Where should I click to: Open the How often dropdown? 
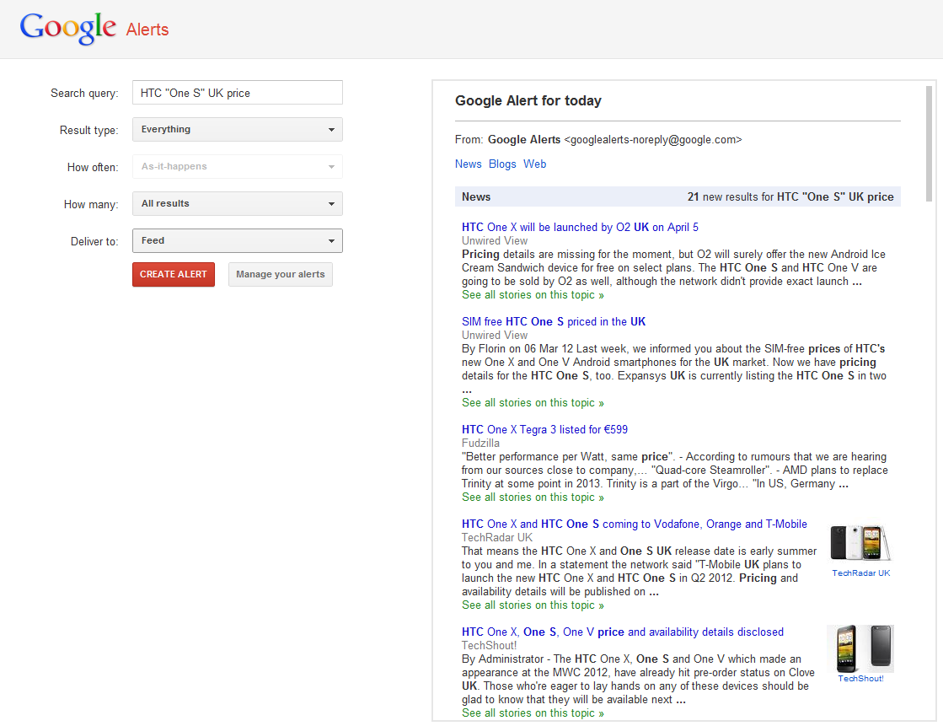pos(238,167)
